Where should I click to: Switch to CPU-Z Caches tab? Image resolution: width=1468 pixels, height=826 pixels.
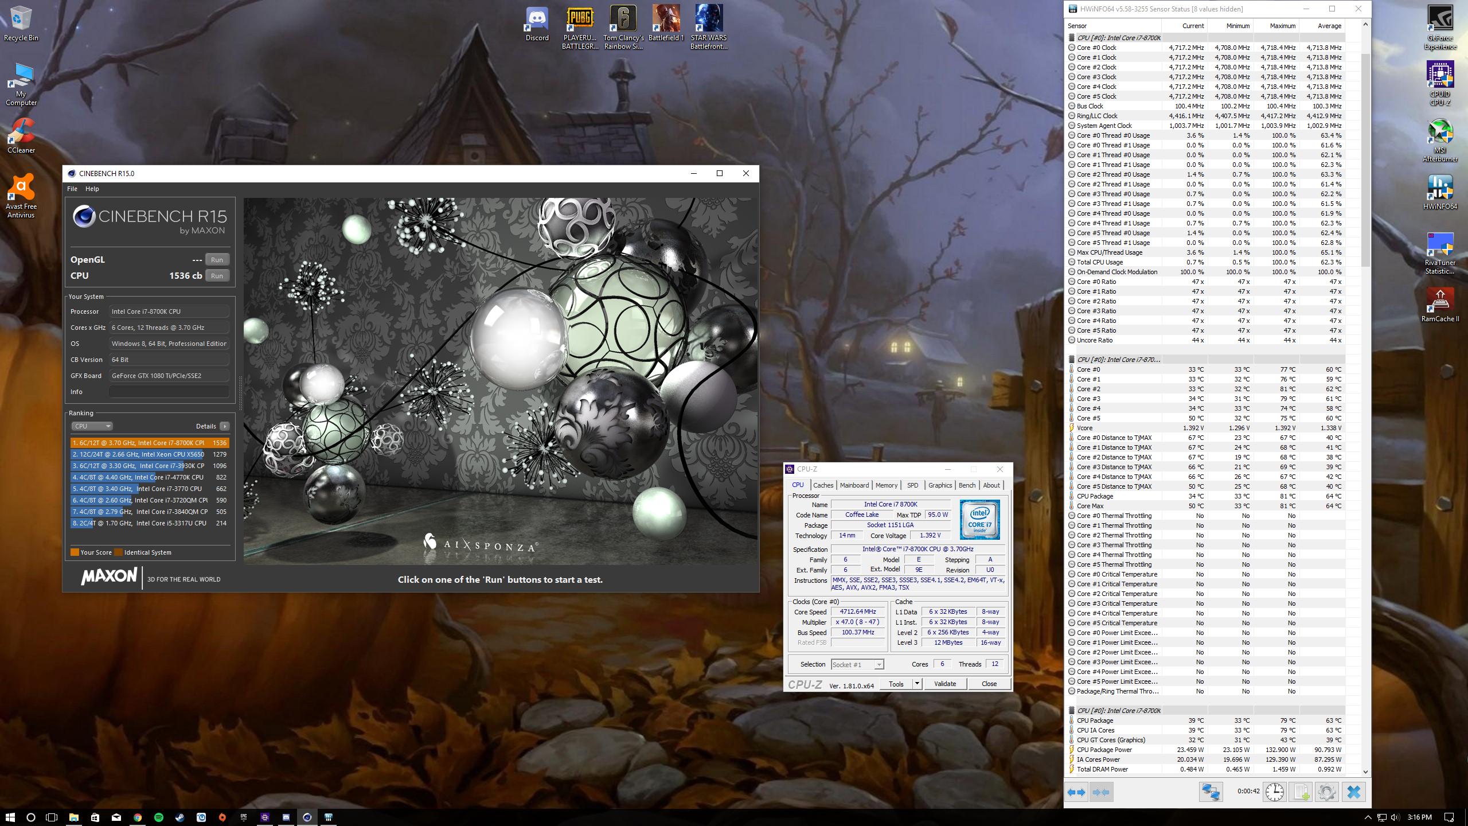tap(823, 485)
